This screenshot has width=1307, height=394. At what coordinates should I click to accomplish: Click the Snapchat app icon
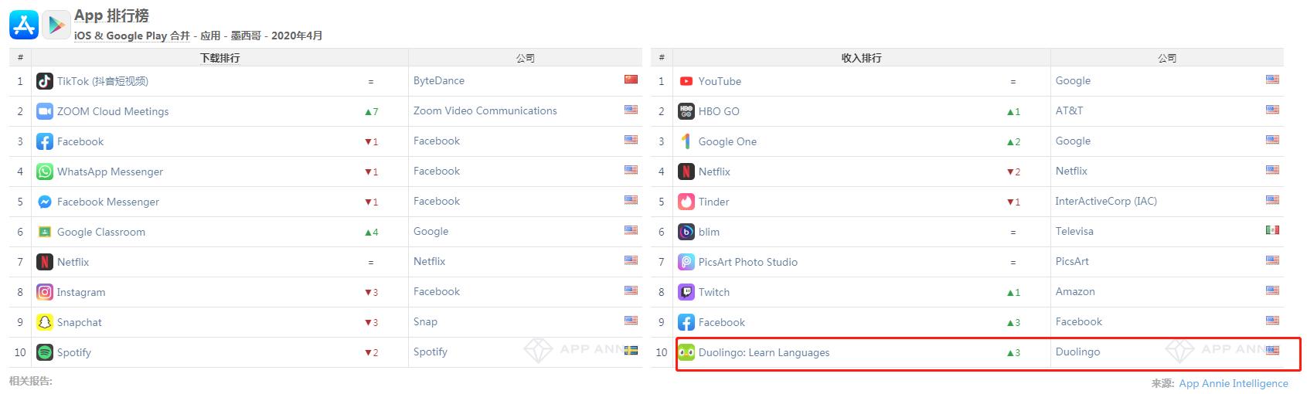(x=45, y=322)
